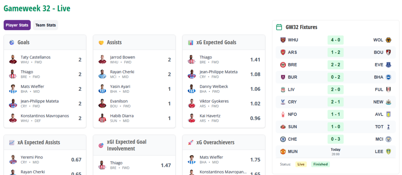Click the handshake icon beside Assists

pos(101,42)
